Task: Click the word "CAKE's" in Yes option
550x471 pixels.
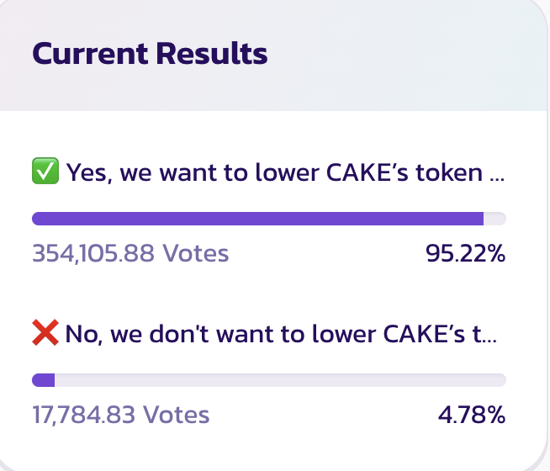Action: [373, 173]
